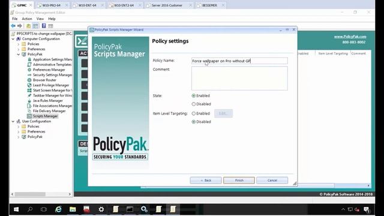Set State to Enabled
This screenshot has height=216, width=384.
tap(194, 96)
